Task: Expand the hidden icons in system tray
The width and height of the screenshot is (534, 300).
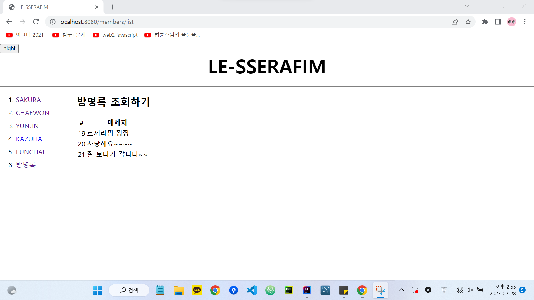Action: [x=401, y=290]
